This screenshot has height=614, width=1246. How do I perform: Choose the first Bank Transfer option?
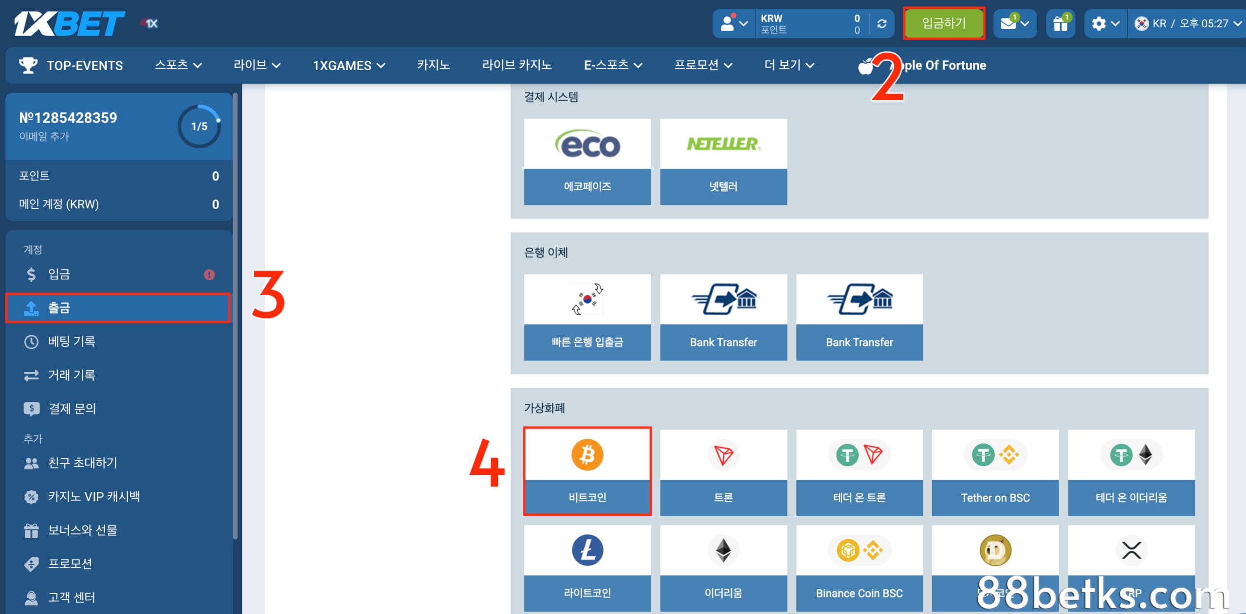point(723,317)
